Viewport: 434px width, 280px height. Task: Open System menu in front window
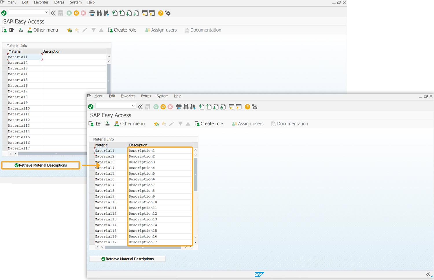tap(163, 96)
